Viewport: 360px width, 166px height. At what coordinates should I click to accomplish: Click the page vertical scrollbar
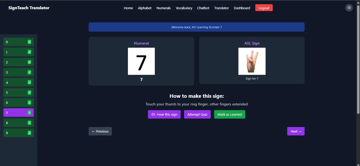358,59
